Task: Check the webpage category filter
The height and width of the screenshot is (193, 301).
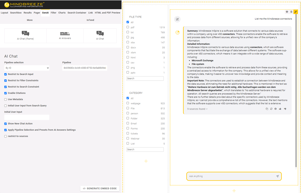Action: 128,103
